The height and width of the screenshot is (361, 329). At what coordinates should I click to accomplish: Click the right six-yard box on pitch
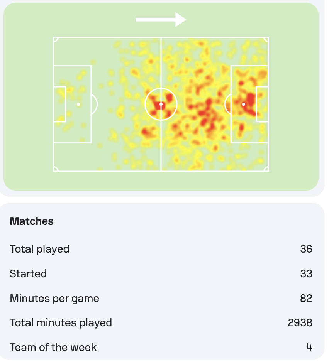point(262,104)
